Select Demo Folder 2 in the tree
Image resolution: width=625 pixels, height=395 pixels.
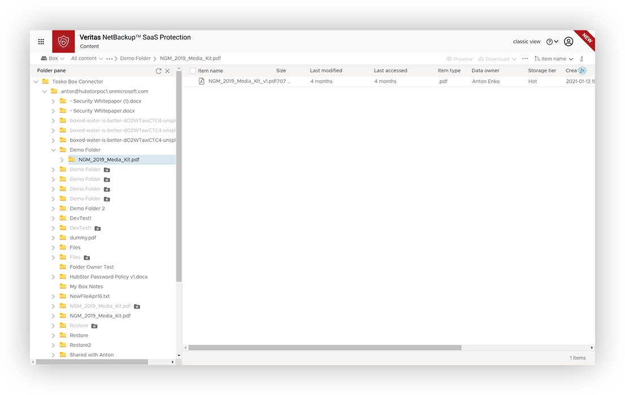click(x=87, y=208)
